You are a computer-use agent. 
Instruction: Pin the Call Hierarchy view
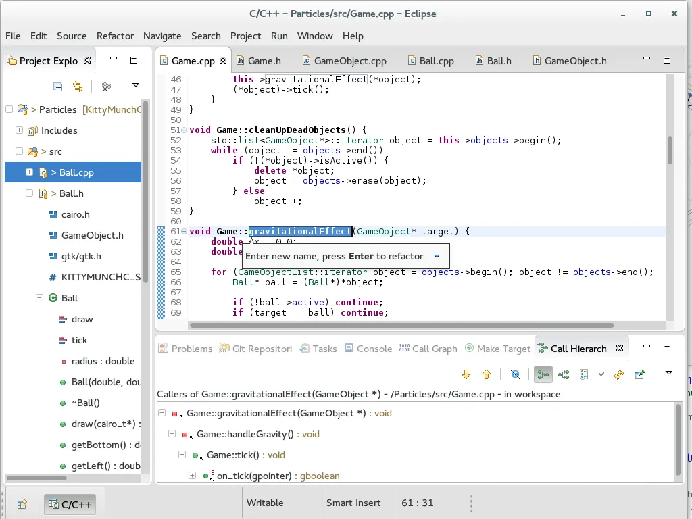click(x=639, y=374)
